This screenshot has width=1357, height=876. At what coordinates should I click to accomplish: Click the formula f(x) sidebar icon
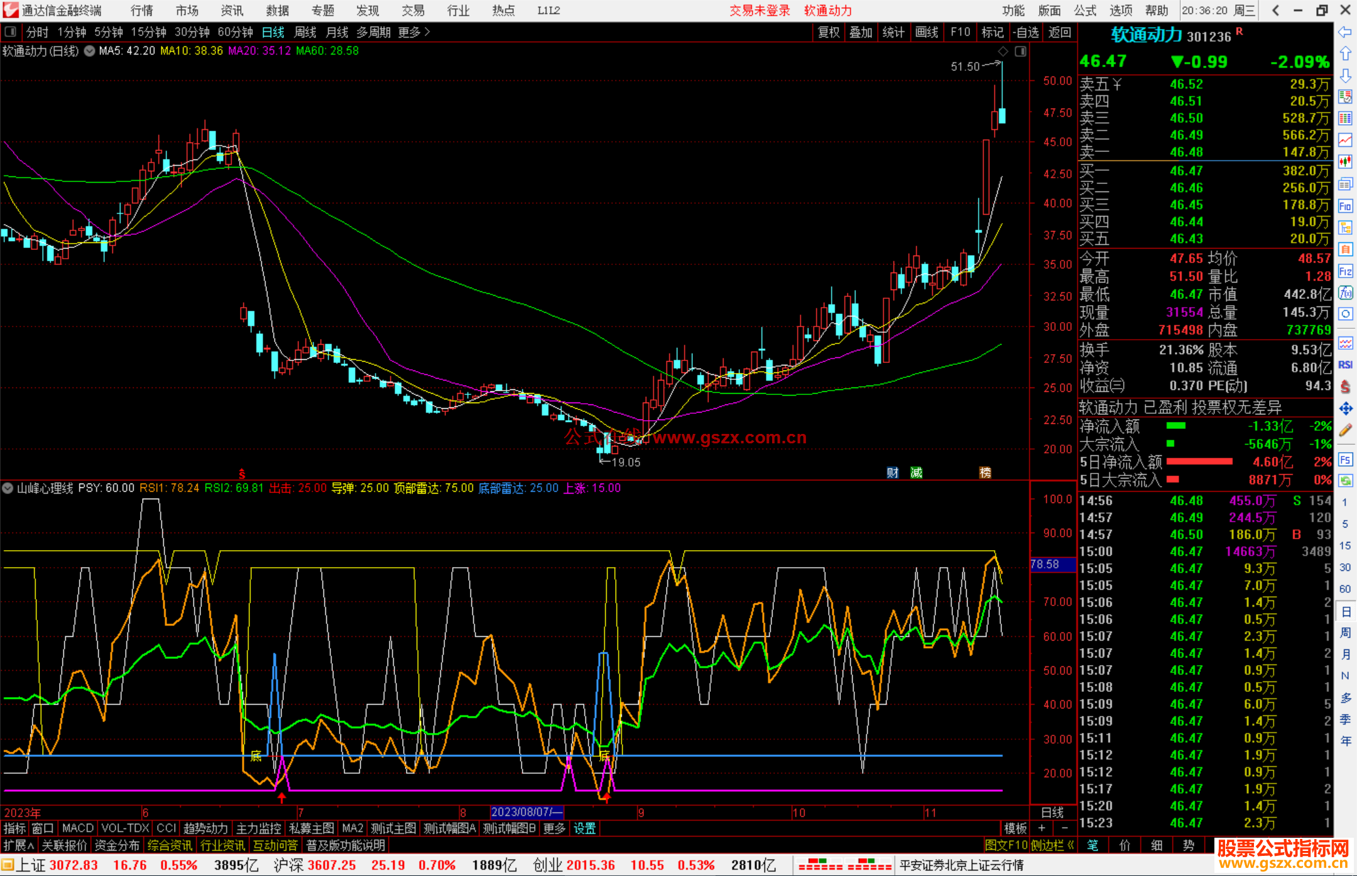pyautogui.click(x=1345, y=293)
